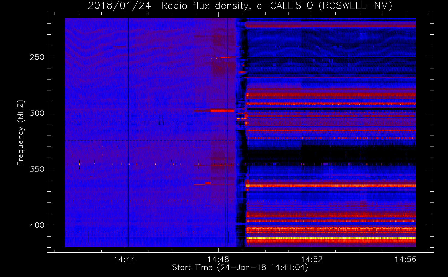Click the 'Frequency (MHZ)' axis label
This screenshot has height=277, width=448.
point(21,133)
